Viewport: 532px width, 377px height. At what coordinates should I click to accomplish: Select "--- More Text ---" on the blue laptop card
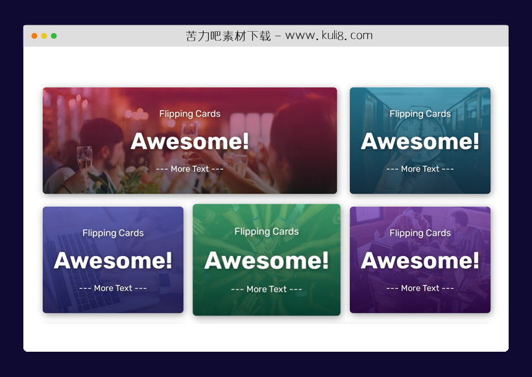[113, 288]
